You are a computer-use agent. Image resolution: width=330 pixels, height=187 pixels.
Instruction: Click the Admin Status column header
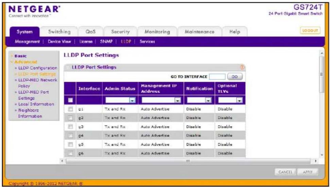[x=120, y=89]
